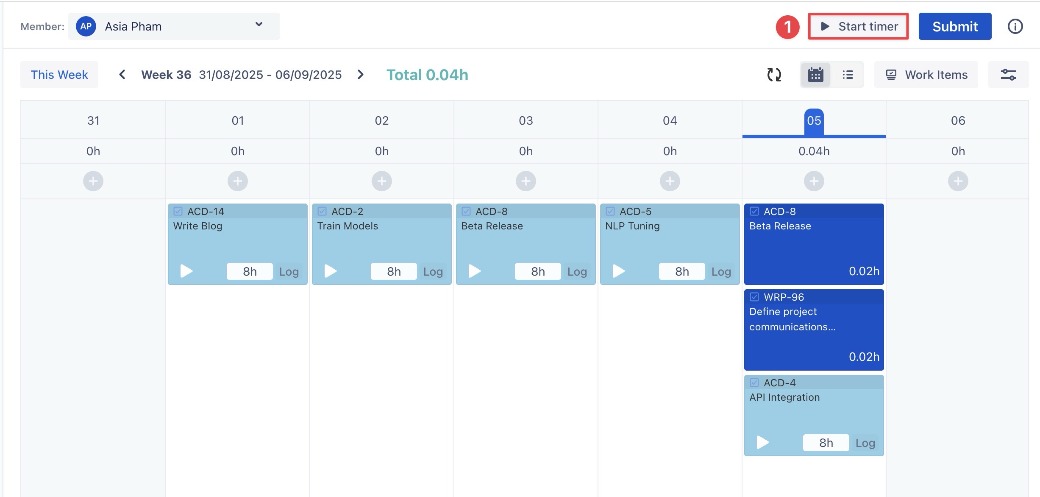Select the day 03 column header

[x=526, y=120]
